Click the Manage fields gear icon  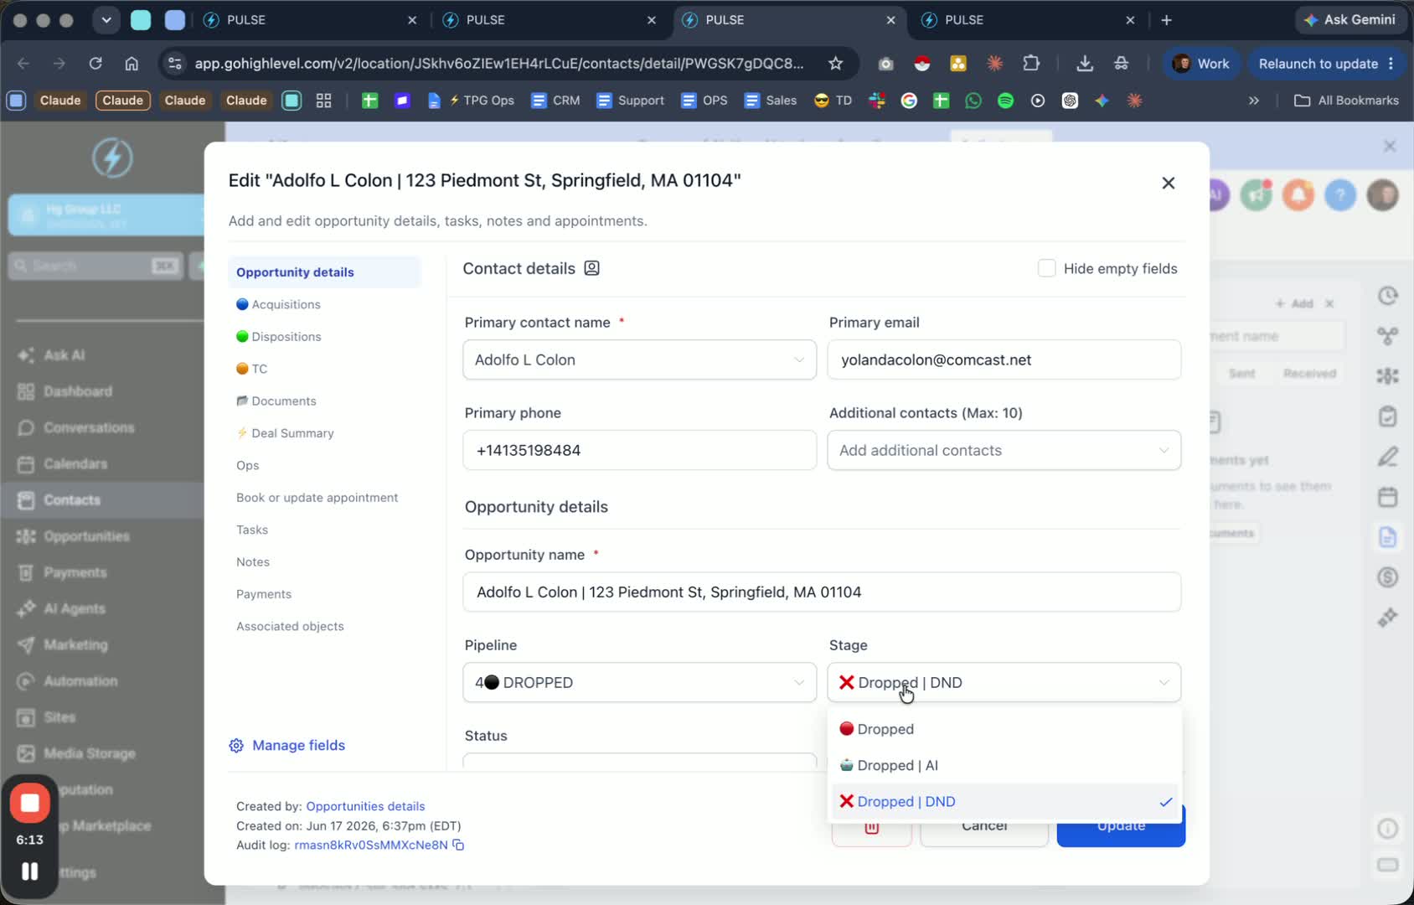pyautogui.click(x=236, y=746)
